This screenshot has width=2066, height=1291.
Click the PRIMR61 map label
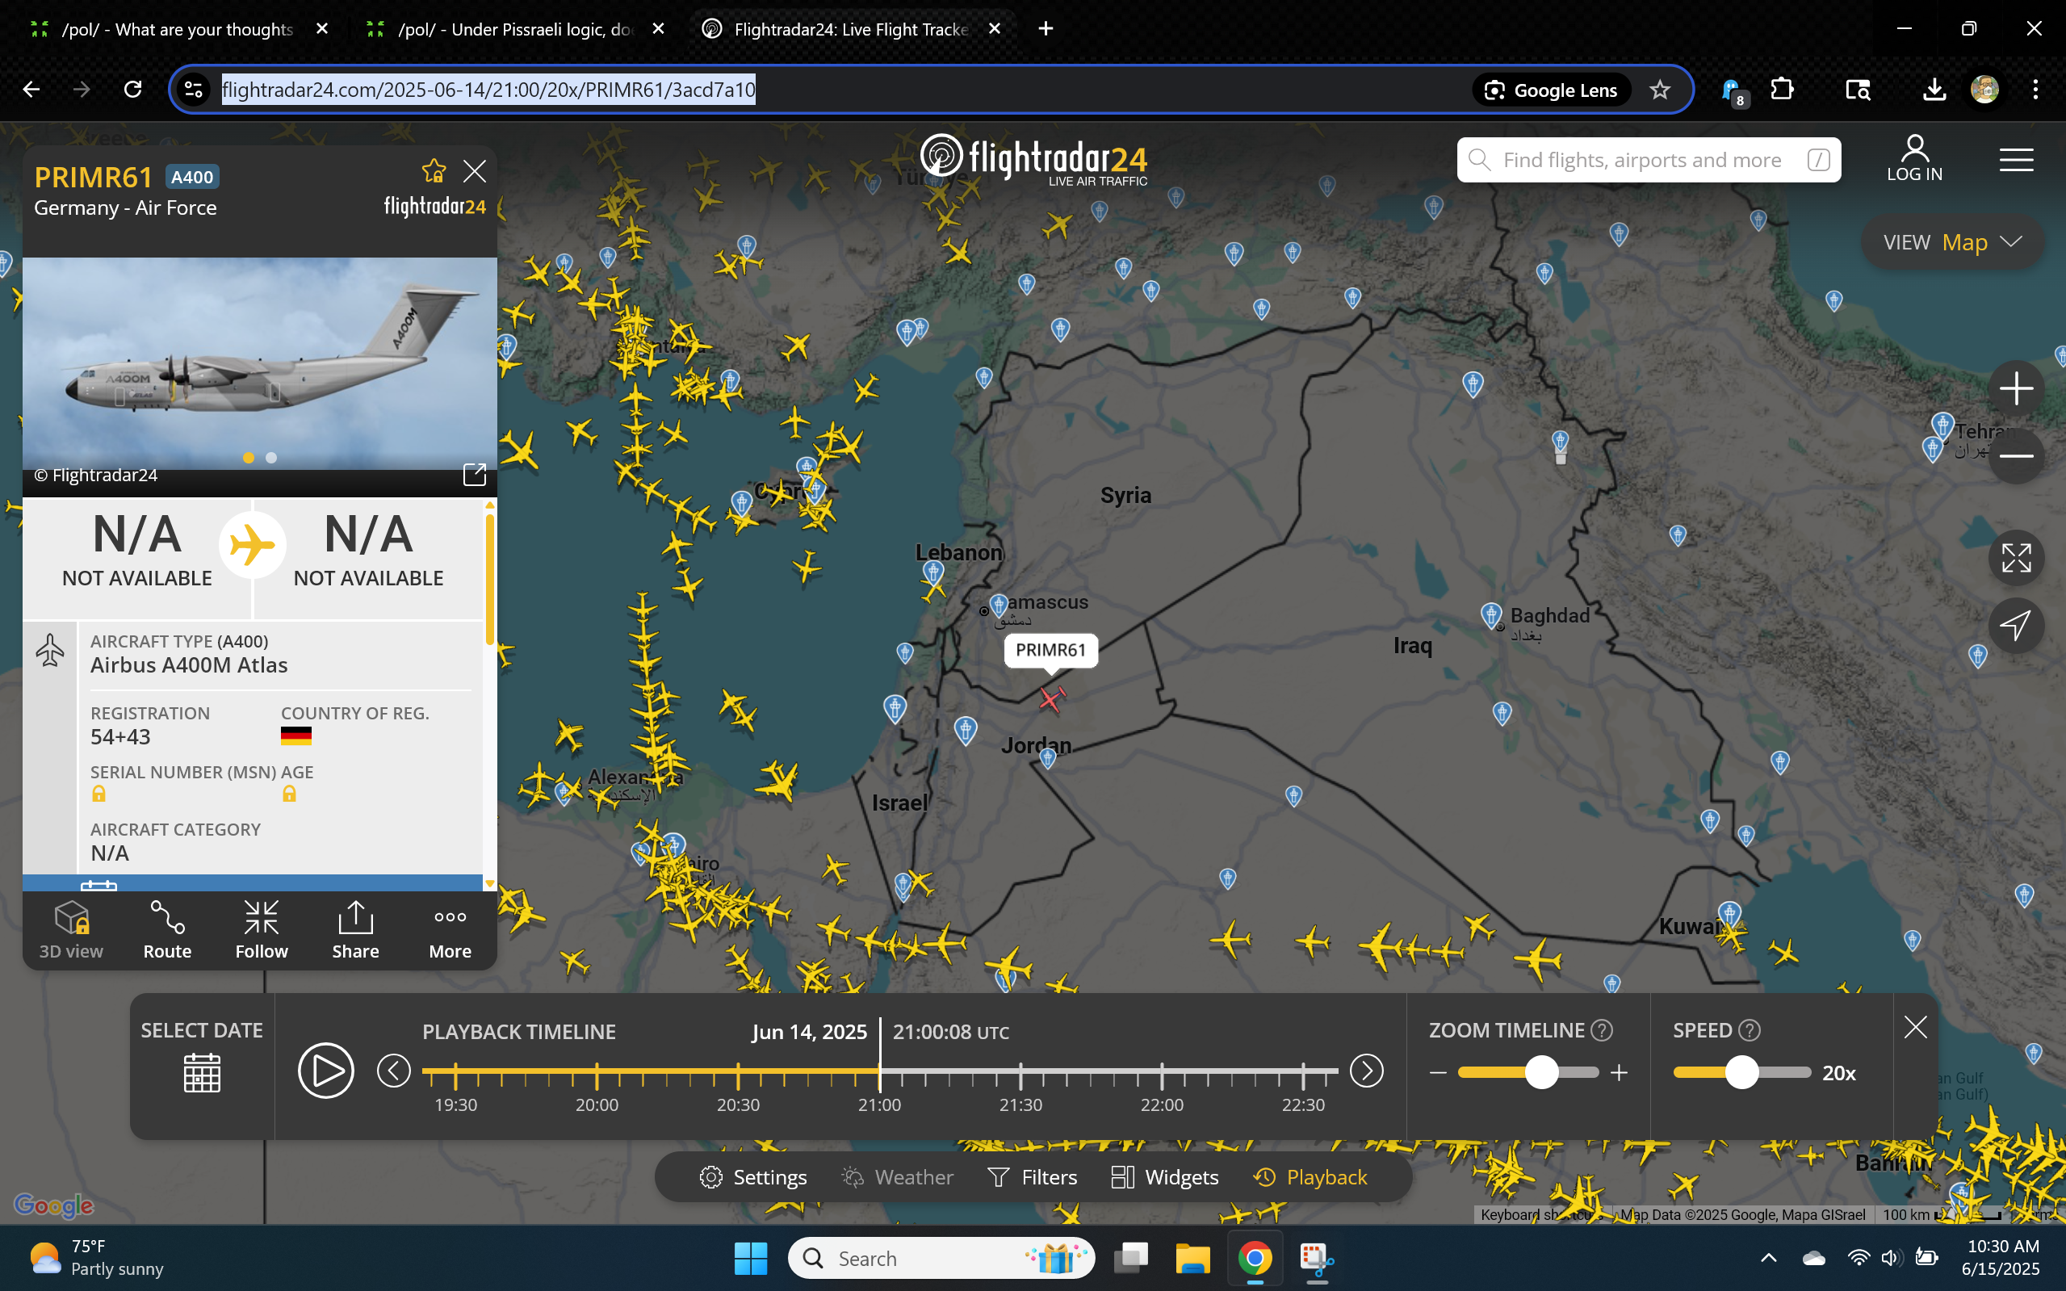1050,650
